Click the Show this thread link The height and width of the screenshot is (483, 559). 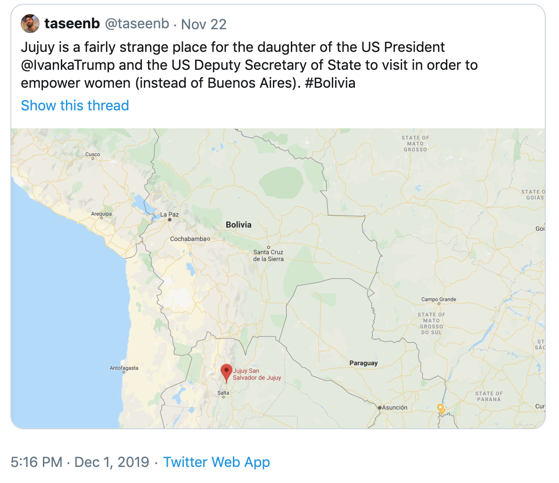[75, 105]
